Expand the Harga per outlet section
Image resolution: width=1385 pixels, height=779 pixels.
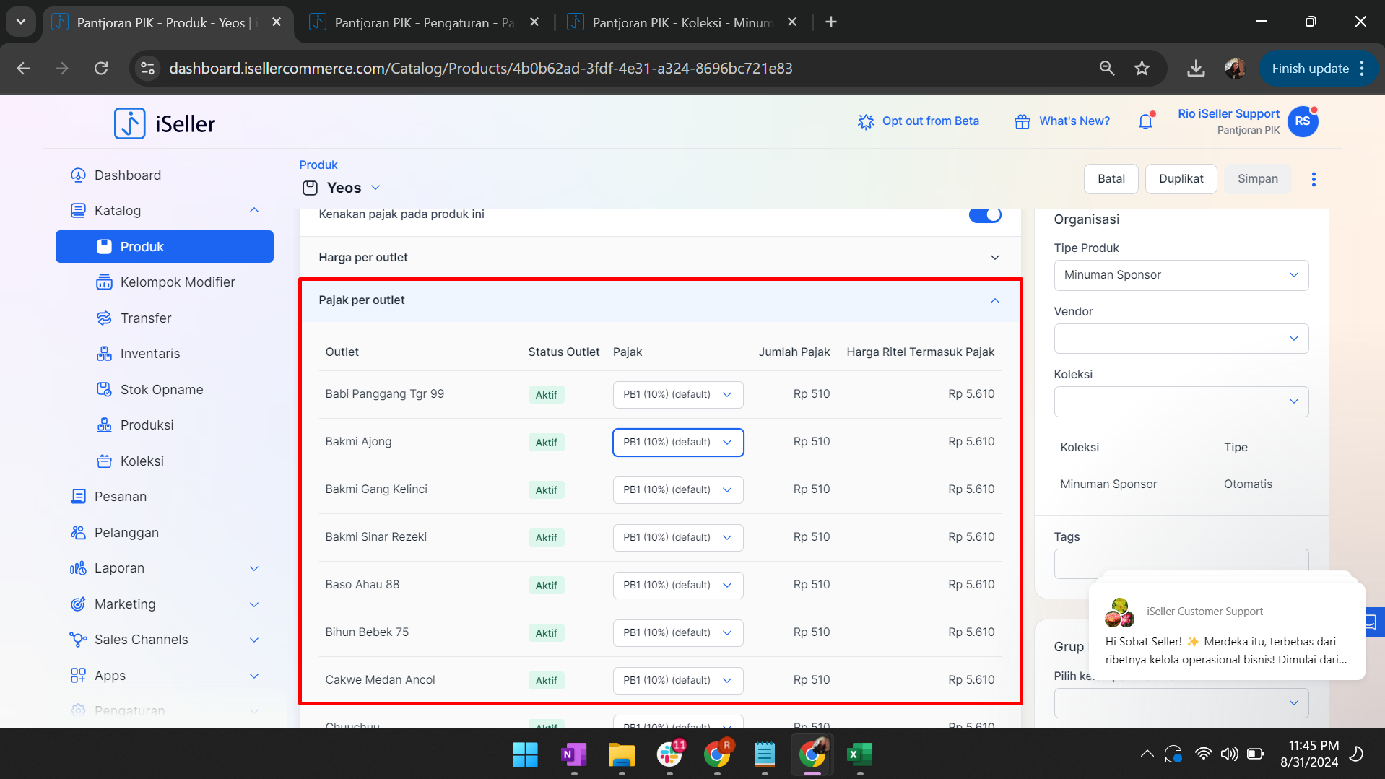pyautogui.click(x=659, y=258)
